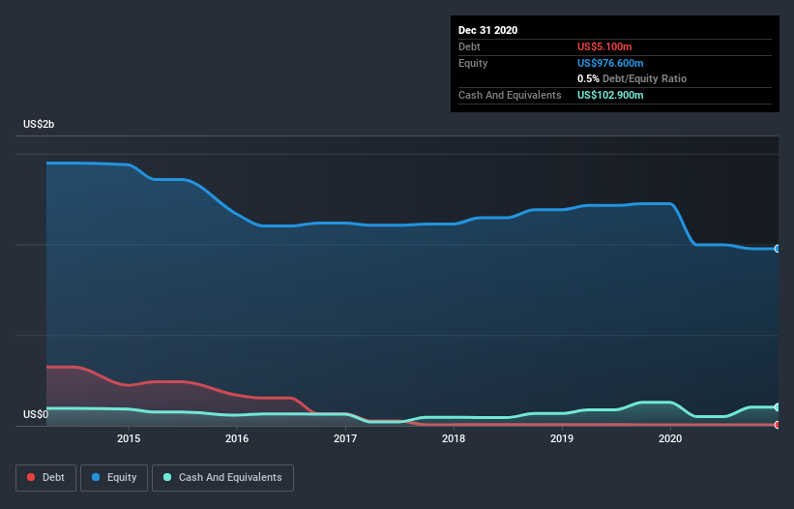Click the Equity label in tooltip

473,63
